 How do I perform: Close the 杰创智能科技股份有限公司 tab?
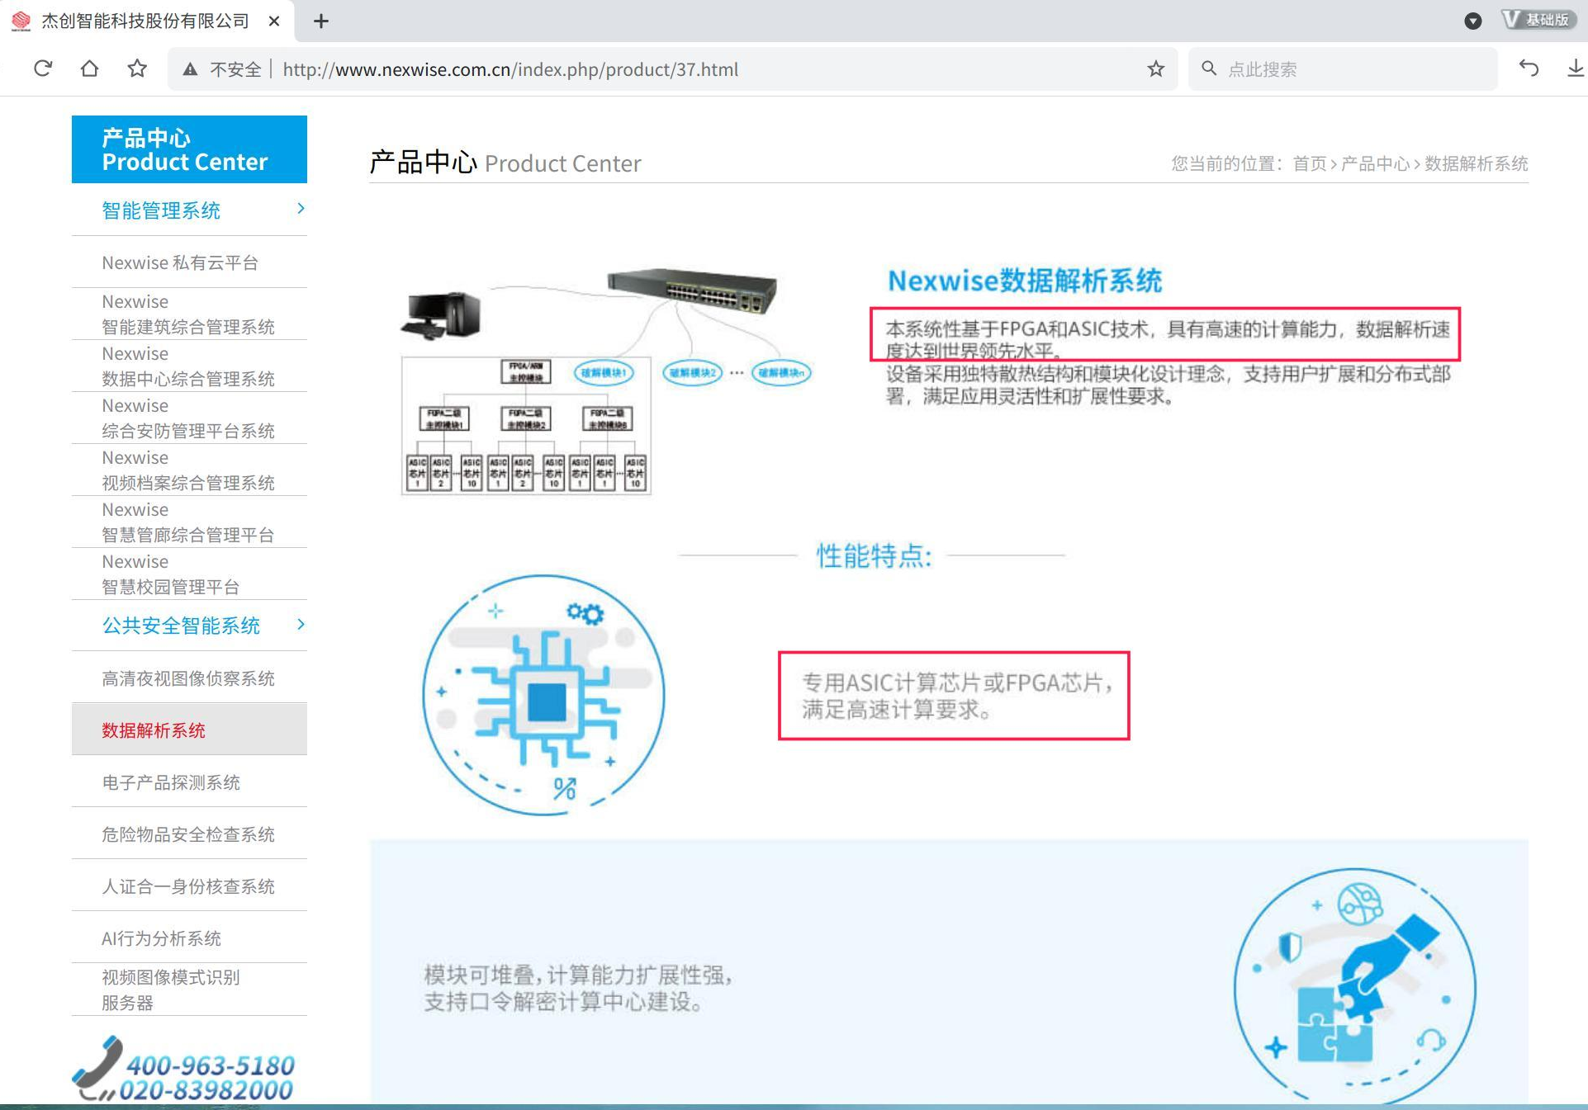click(274, 21)
